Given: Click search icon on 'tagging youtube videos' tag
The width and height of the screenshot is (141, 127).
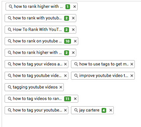Looking at the screenshot, I should pyautogui.click(x=10, y=87).
